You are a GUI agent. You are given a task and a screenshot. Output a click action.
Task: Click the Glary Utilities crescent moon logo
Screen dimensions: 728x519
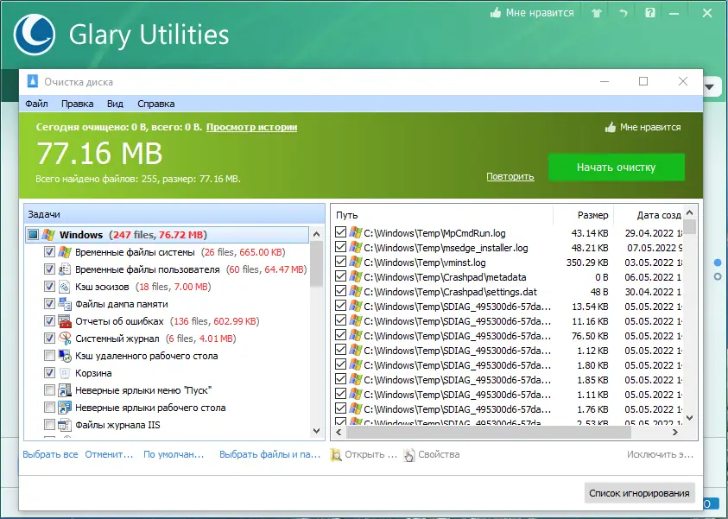[35, 35]
